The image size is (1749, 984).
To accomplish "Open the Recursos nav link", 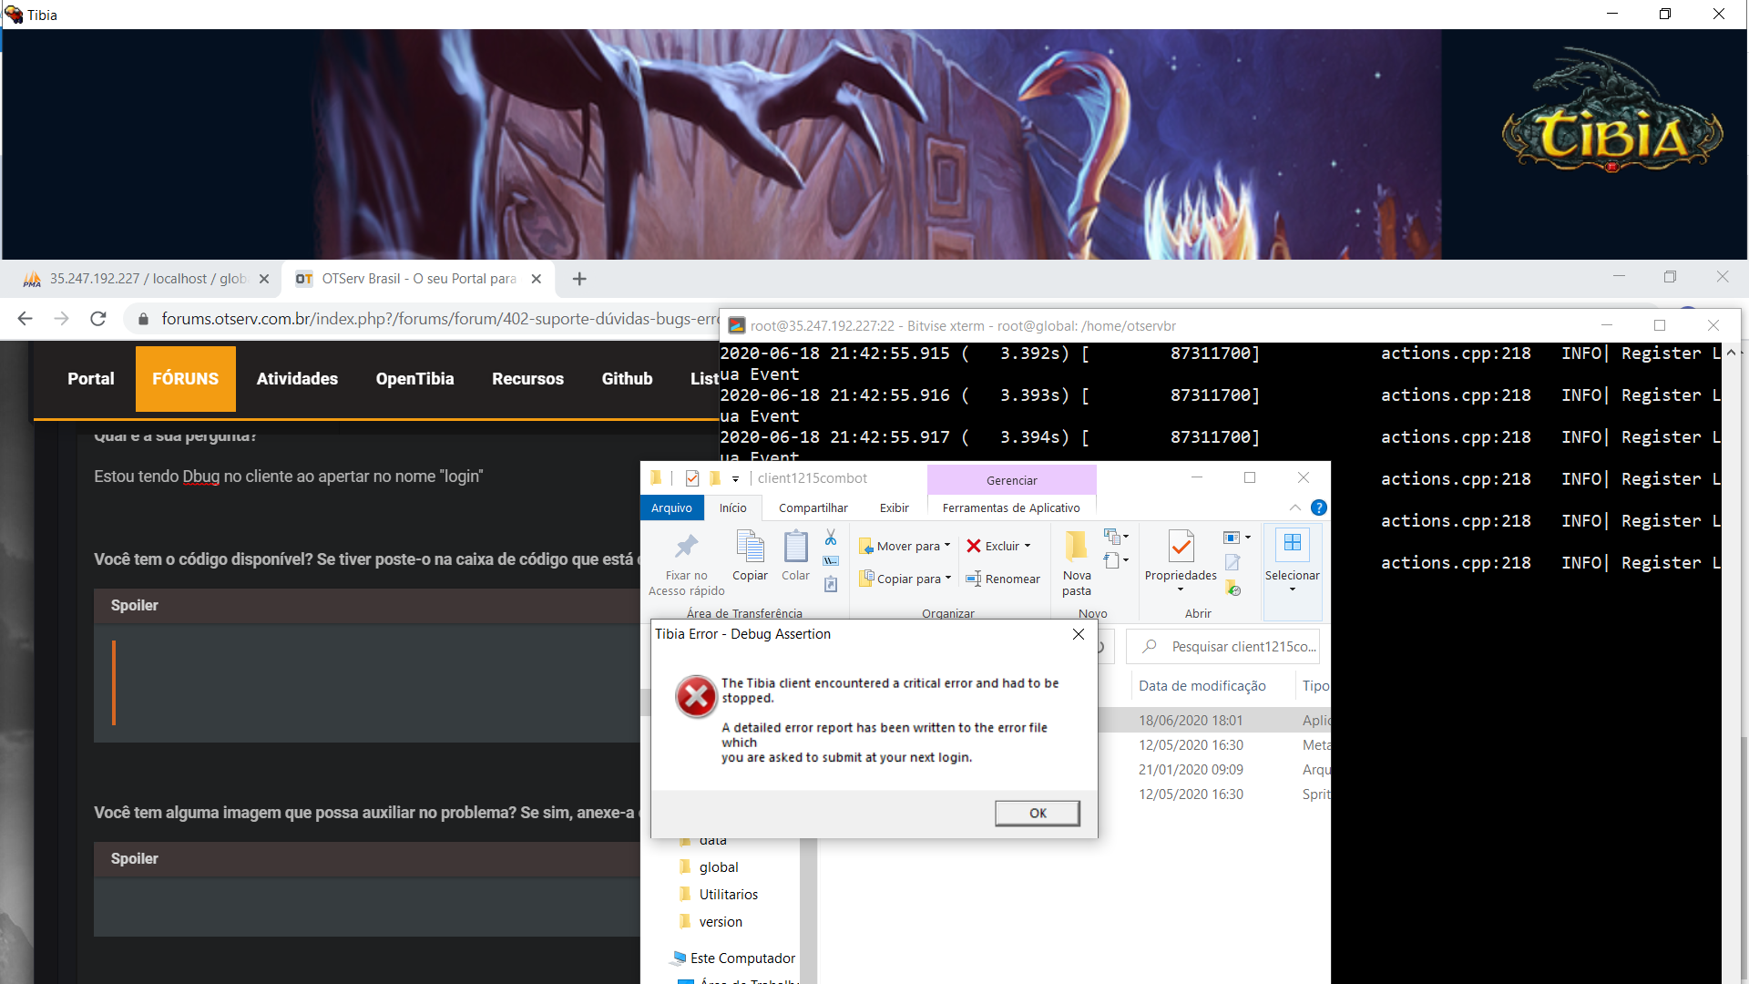I will [527, 379].
